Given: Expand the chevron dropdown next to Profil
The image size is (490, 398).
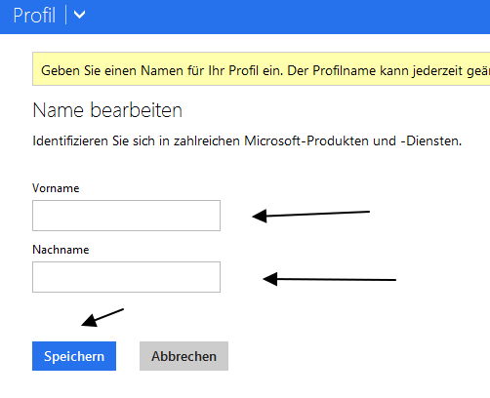Looking at the screenshot, I should (79, 15).
